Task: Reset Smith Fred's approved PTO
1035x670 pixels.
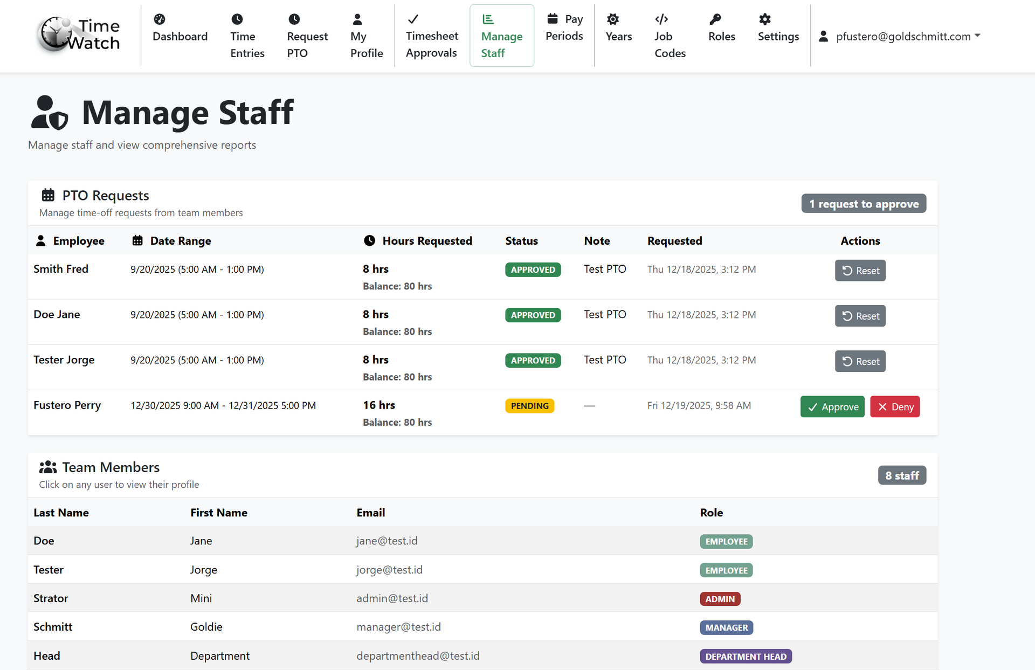Action: [860, 271]
